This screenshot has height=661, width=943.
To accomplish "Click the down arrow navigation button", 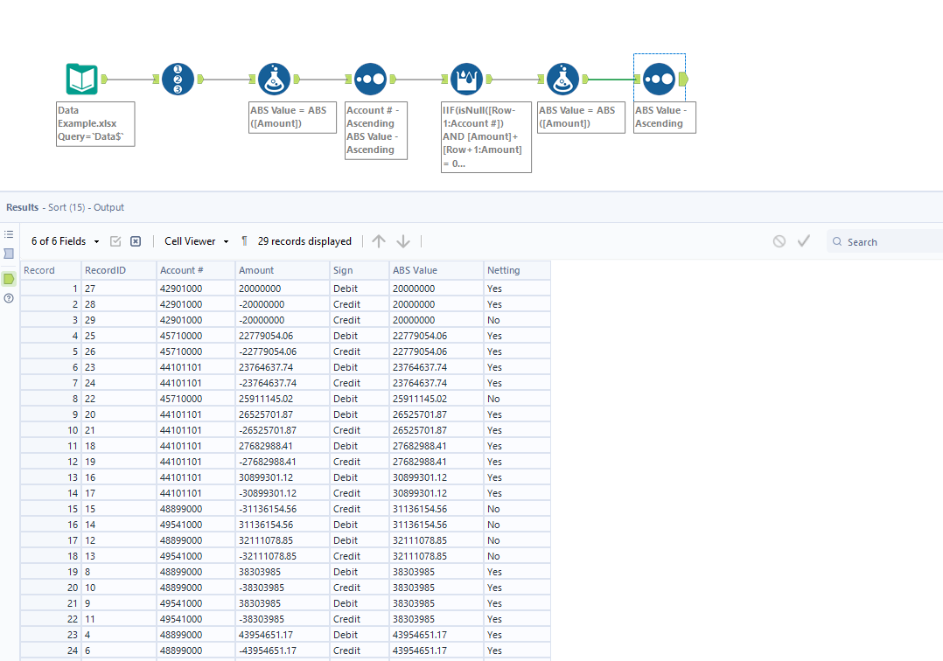I will [402, 240].
